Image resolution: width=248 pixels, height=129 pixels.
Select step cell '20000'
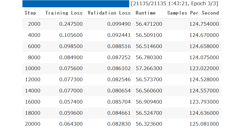(x=33, y=124)
